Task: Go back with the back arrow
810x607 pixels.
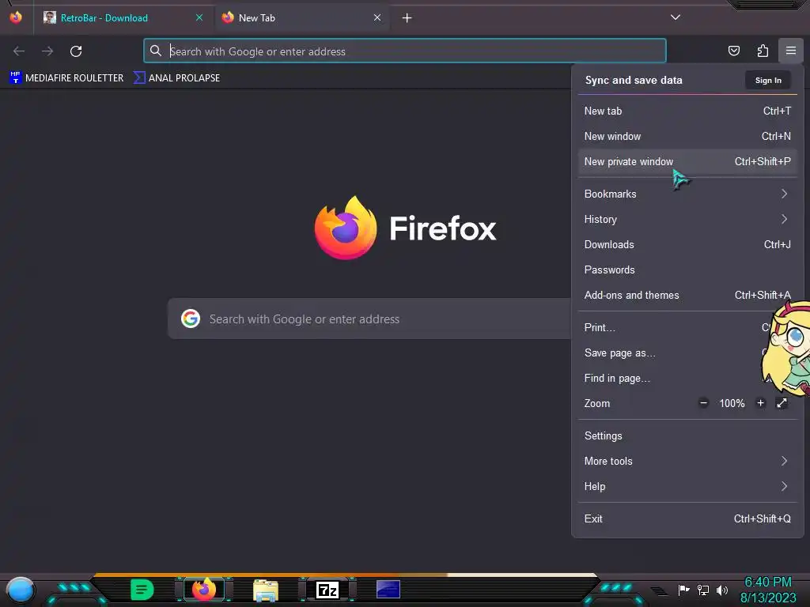Action: click(19, 51)
